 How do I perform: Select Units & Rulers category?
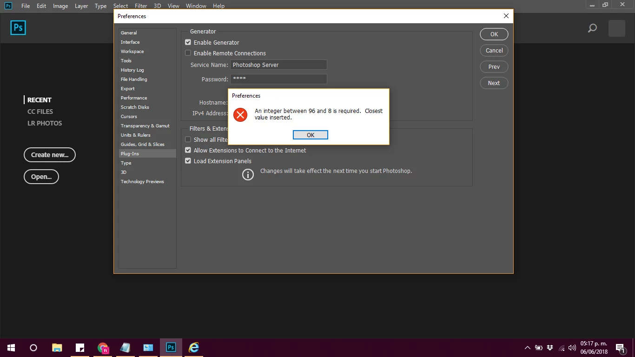tap(147, 135)
